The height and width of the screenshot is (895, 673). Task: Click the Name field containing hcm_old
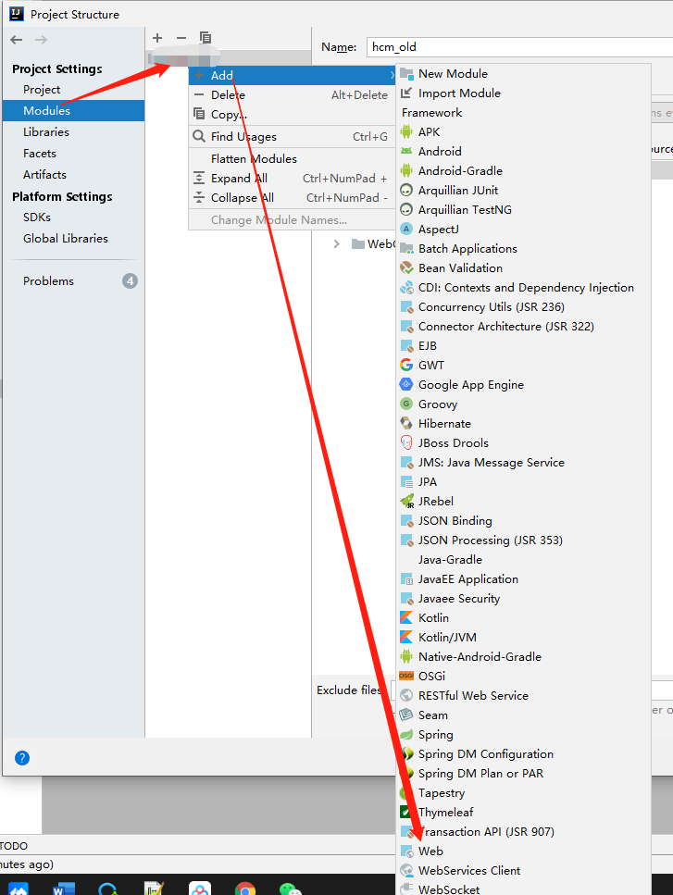point(519,47)
